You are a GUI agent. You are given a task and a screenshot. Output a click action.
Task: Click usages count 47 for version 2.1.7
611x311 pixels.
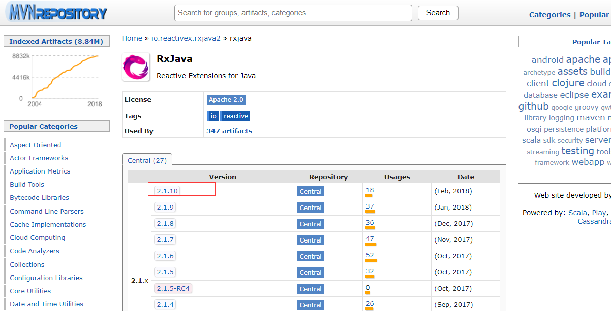tap(370, 239)
